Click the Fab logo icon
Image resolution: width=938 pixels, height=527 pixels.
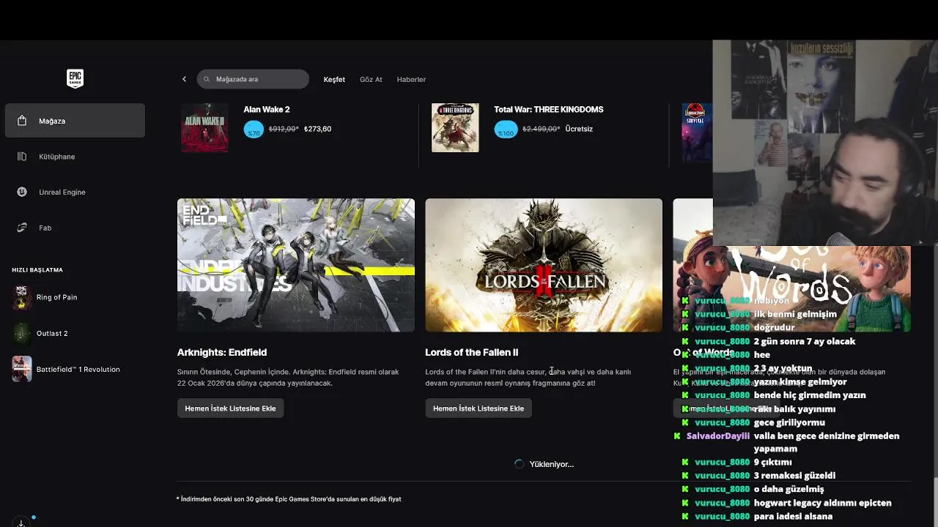pos(22,228)
